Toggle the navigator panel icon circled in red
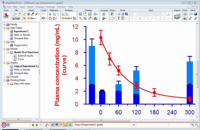200x130 pixels. [x=3, y=125]
